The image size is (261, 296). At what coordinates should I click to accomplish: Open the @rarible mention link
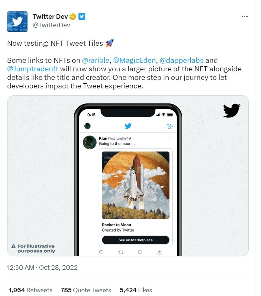(x=96, y=60)
